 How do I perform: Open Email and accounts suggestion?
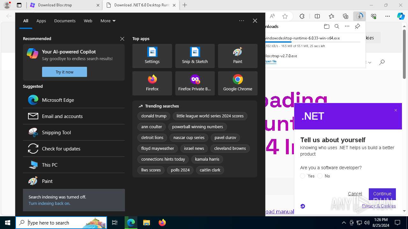click(x=74, y=116)
